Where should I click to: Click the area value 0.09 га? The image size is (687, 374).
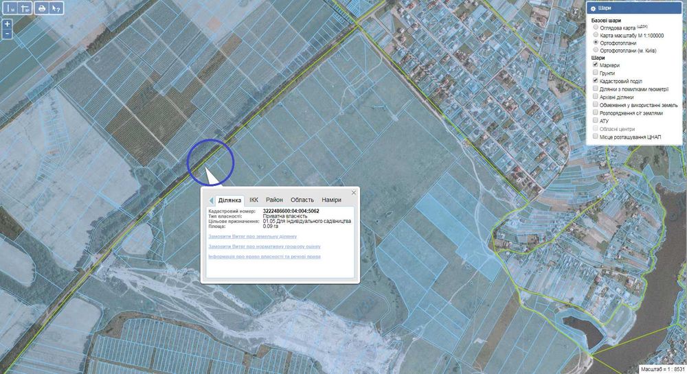click(x=270, y=226)
